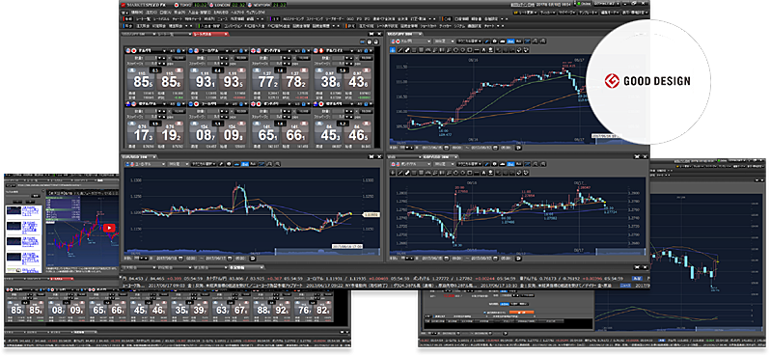
Task: Play the YouTube video in the left window
Action: click(x=110, y=228)
